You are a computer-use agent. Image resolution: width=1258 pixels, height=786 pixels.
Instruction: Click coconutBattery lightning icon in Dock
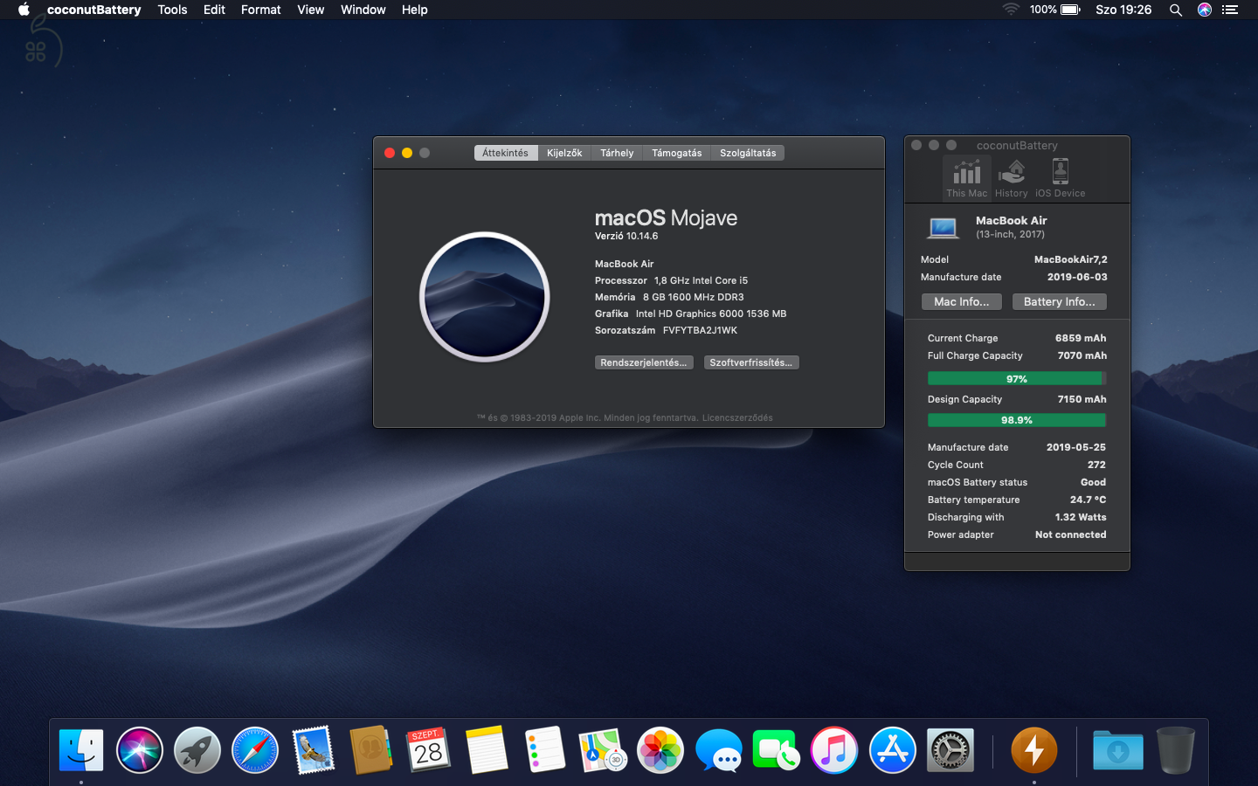[x=1034, y=750]
